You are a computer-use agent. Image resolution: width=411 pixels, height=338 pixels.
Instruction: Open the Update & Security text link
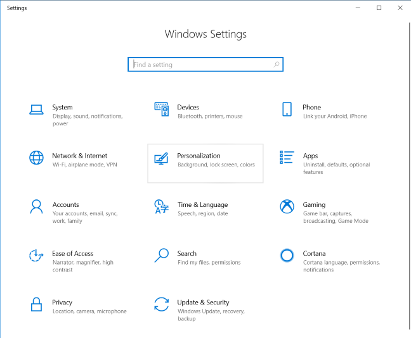pos(203,303)
